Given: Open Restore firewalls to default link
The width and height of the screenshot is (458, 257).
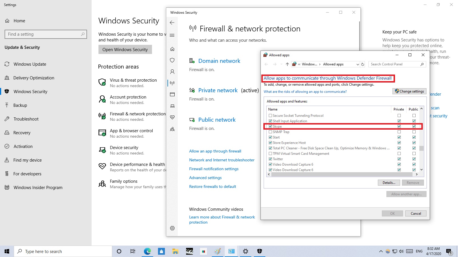Looking at the screenshot, I should click(x=213, y=187).
